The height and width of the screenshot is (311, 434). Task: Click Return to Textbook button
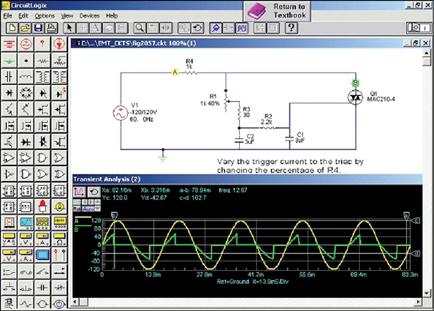point(280,11)
